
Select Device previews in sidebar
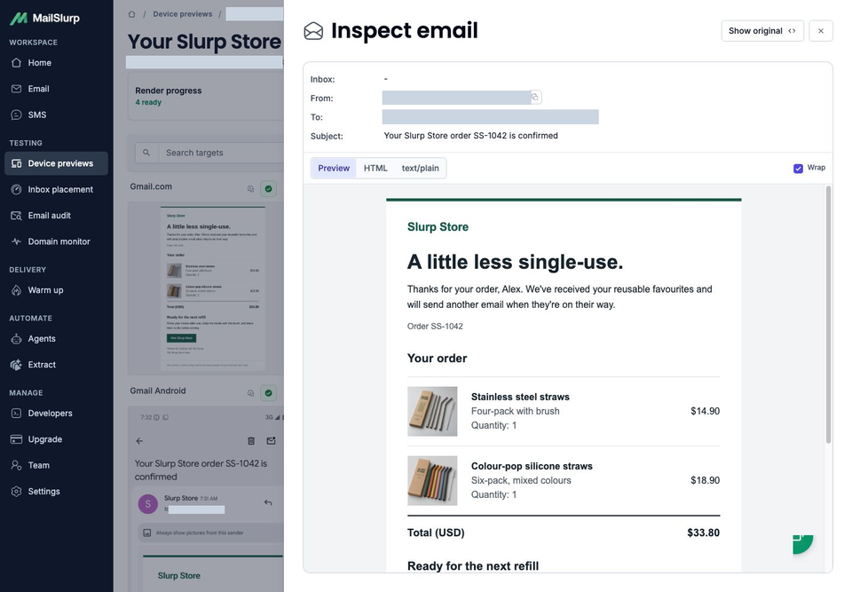(56, 163)
